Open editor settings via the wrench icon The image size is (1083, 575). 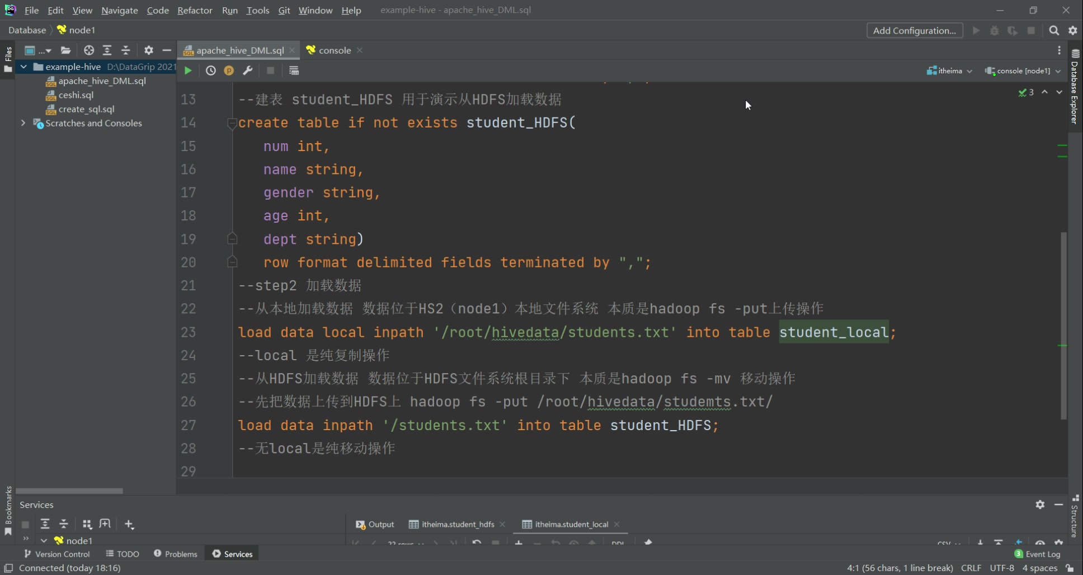[x=248, y=70]
